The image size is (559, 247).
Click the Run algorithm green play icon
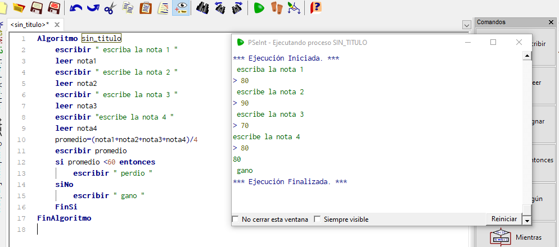click(259, 8)
